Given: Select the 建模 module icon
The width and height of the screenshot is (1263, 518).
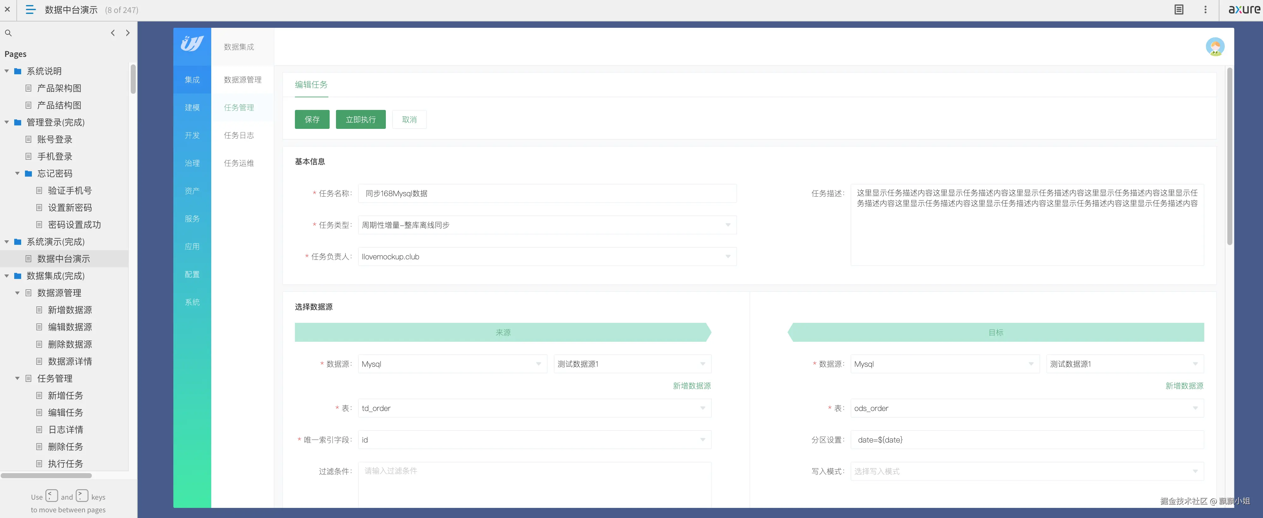Looking at the screenshot, I should pos(192,107).
